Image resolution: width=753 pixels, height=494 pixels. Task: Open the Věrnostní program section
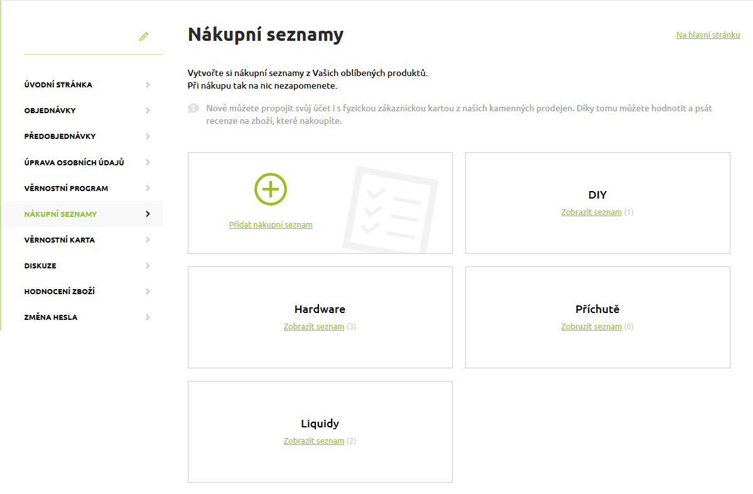[66, 188]
